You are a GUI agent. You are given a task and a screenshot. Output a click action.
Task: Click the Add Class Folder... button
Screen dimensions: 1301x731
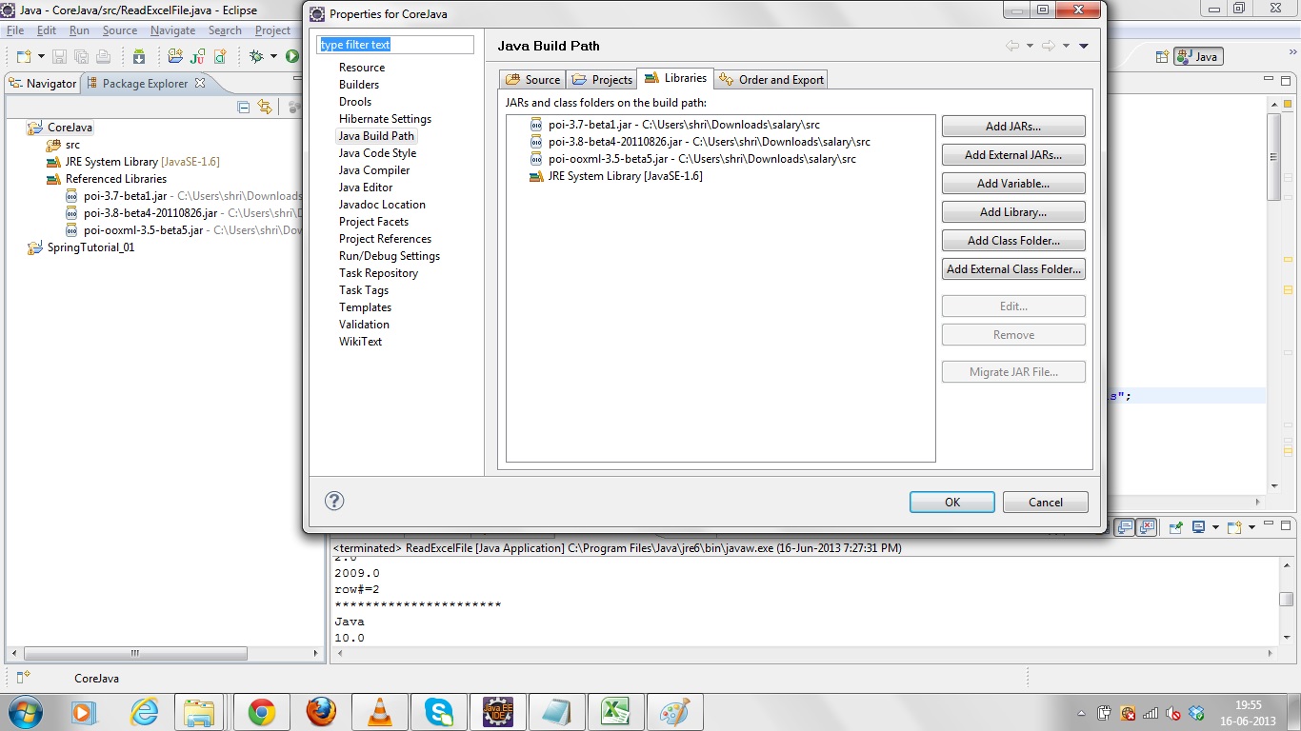pos(1013,241)
